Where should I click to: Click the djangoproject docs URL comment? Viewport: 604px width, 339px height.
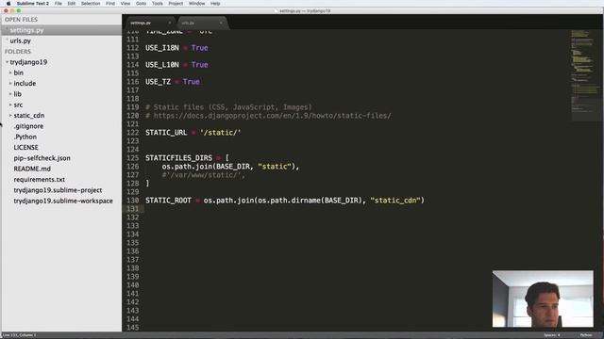(x=268, y=116)
